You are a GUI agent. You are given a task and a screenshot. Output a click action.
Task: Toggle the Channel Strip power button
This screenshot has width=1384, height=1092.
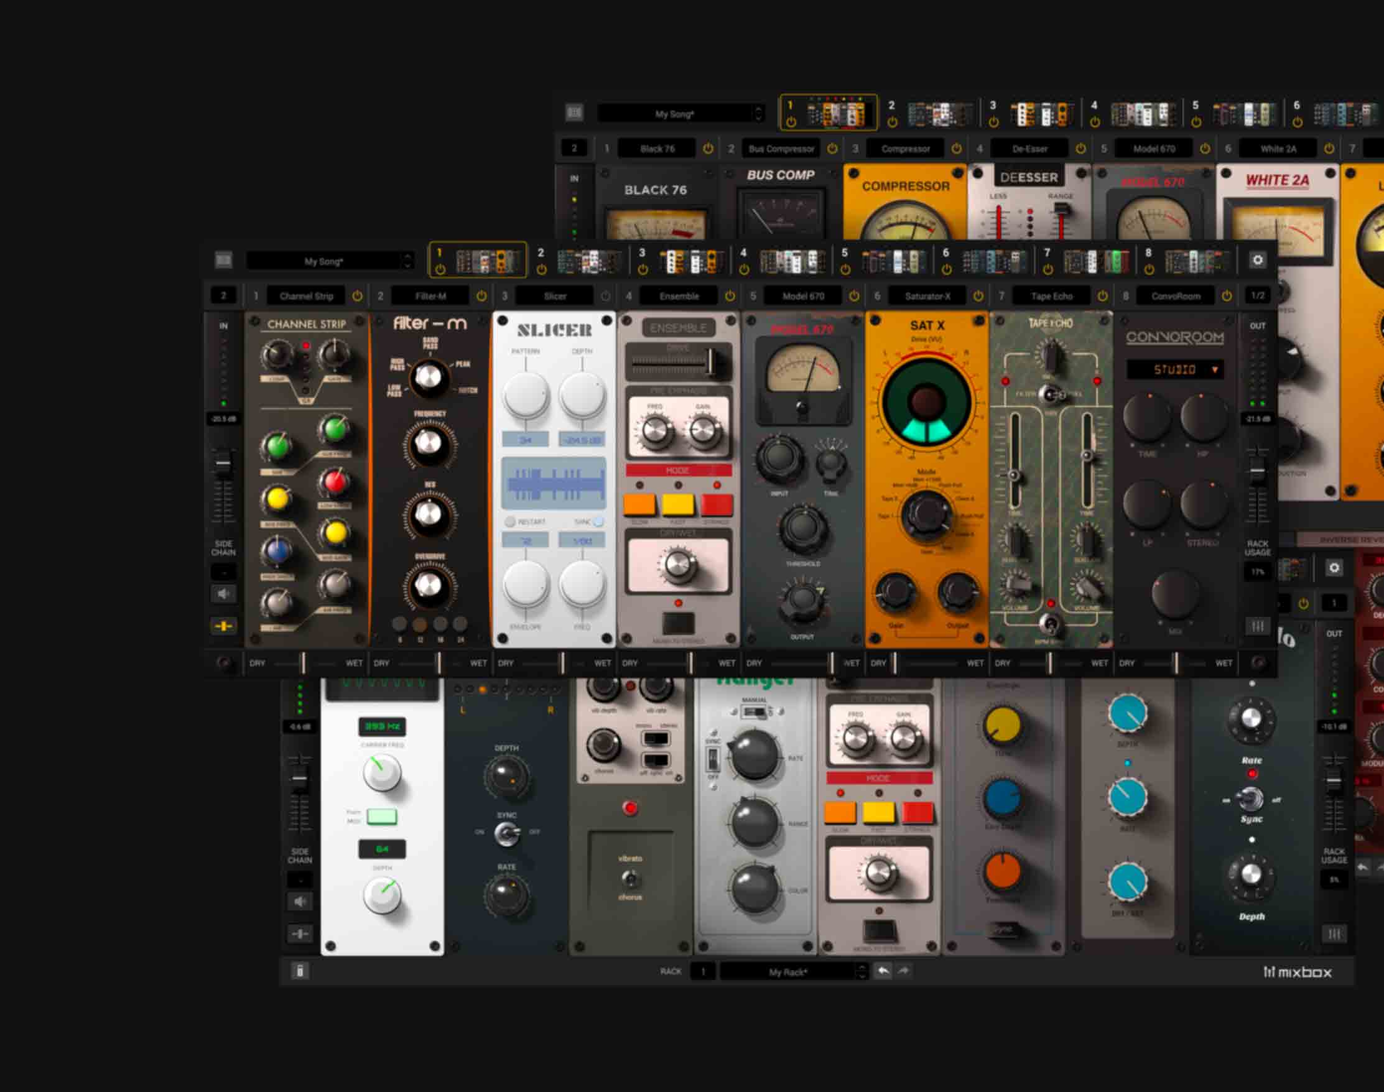357,296
